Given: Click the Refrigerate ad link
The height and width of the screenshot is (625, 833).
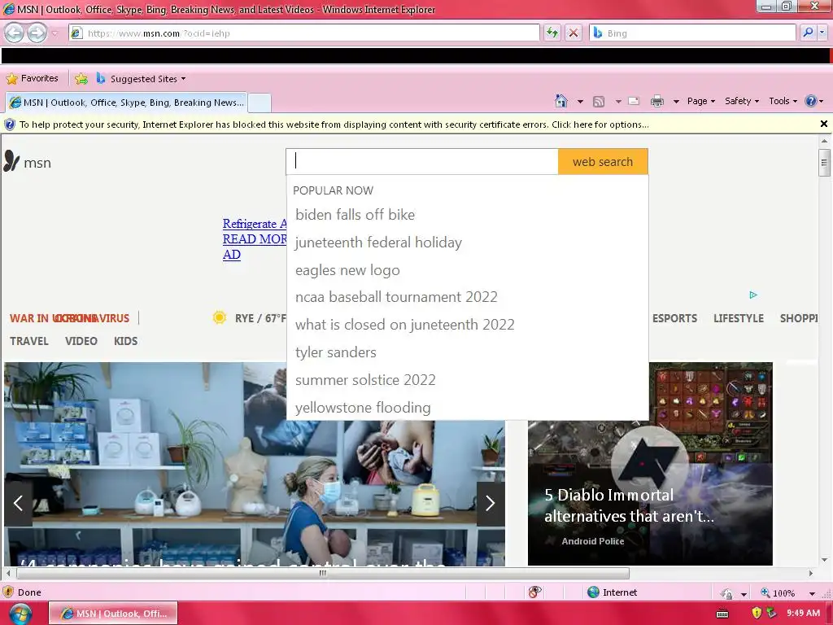Looking at the screenshot, I should (x=255, y=224).
